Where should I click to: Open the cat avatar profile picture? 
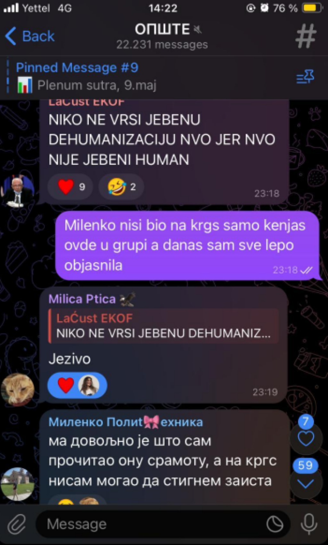17,389
